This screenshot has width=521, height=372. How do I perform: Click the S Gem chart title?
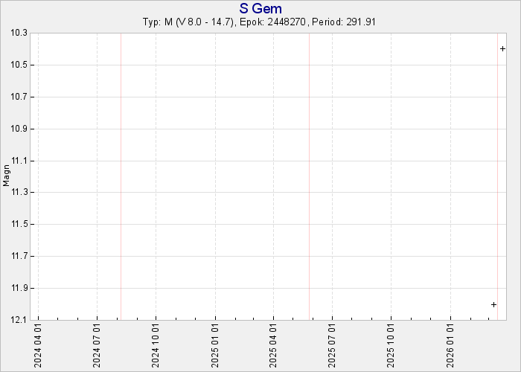260,8
